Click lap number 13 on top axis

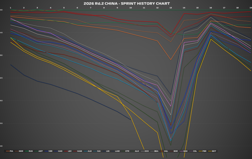[x=170, y=7]
